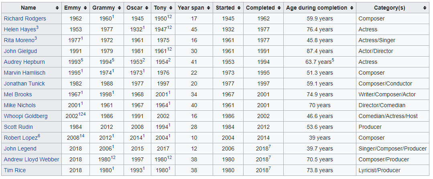Sort by Age during completion arrows

point(352,8)
